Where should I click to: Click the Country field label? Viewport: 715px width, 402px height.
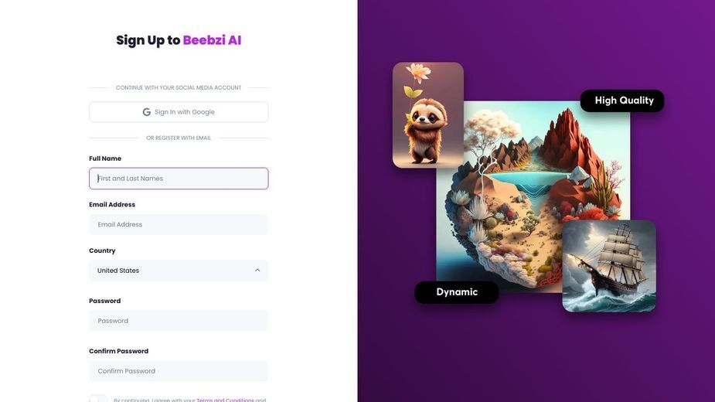click(102, 250)
